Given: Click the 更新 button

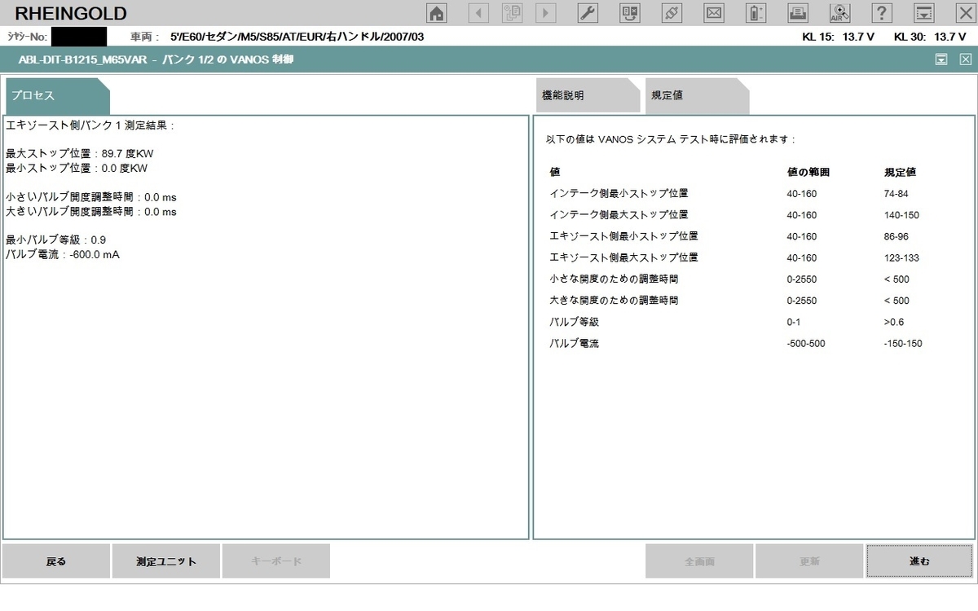Looking at the screenshot, I should pyautogui.click(x=809, y=561).
